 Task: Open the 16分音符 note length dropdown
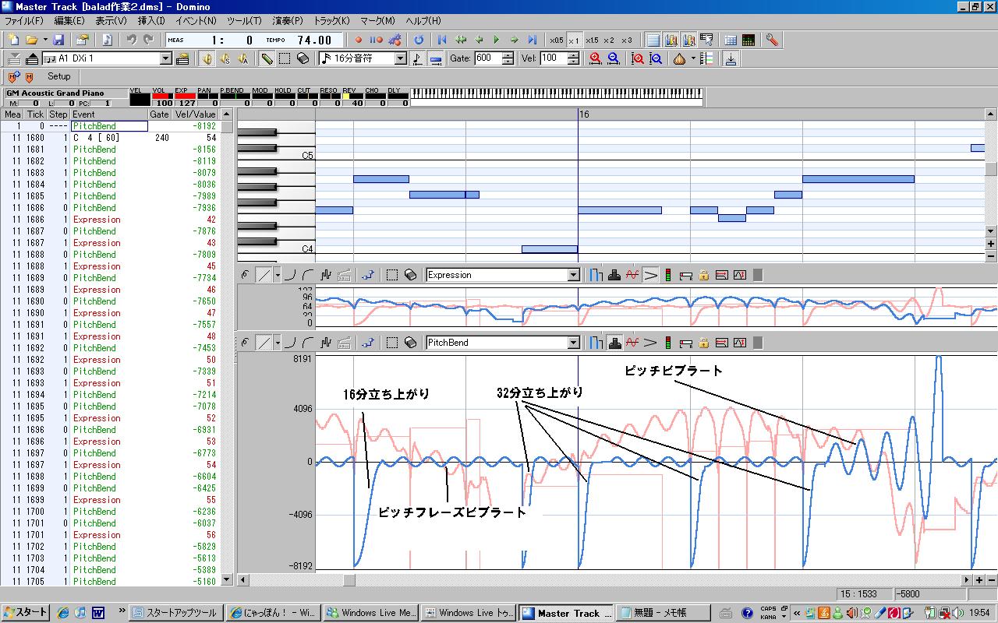pyautogui.click(x=401, y=58)
